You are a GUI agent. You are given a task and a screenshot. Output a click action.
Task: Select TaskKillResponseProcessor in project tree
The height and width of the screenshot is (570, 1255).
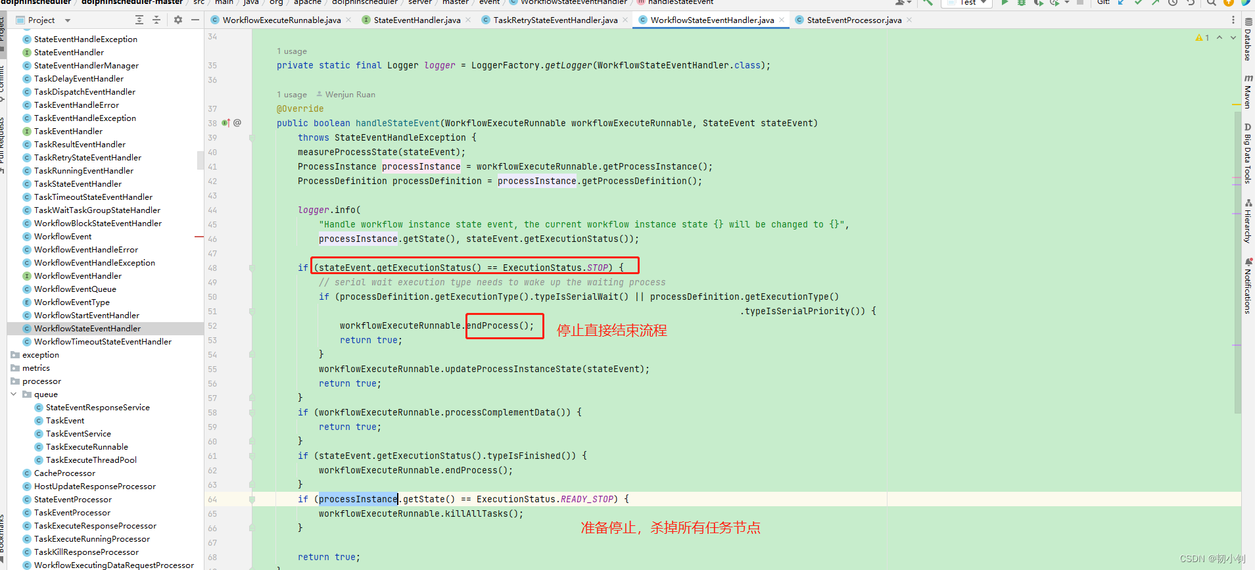[86, 552]
